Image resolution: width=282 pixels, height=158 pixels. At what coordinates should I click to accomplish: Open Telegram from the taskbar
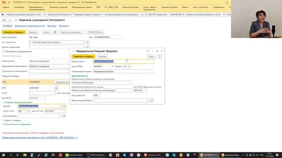click(124, 155)
